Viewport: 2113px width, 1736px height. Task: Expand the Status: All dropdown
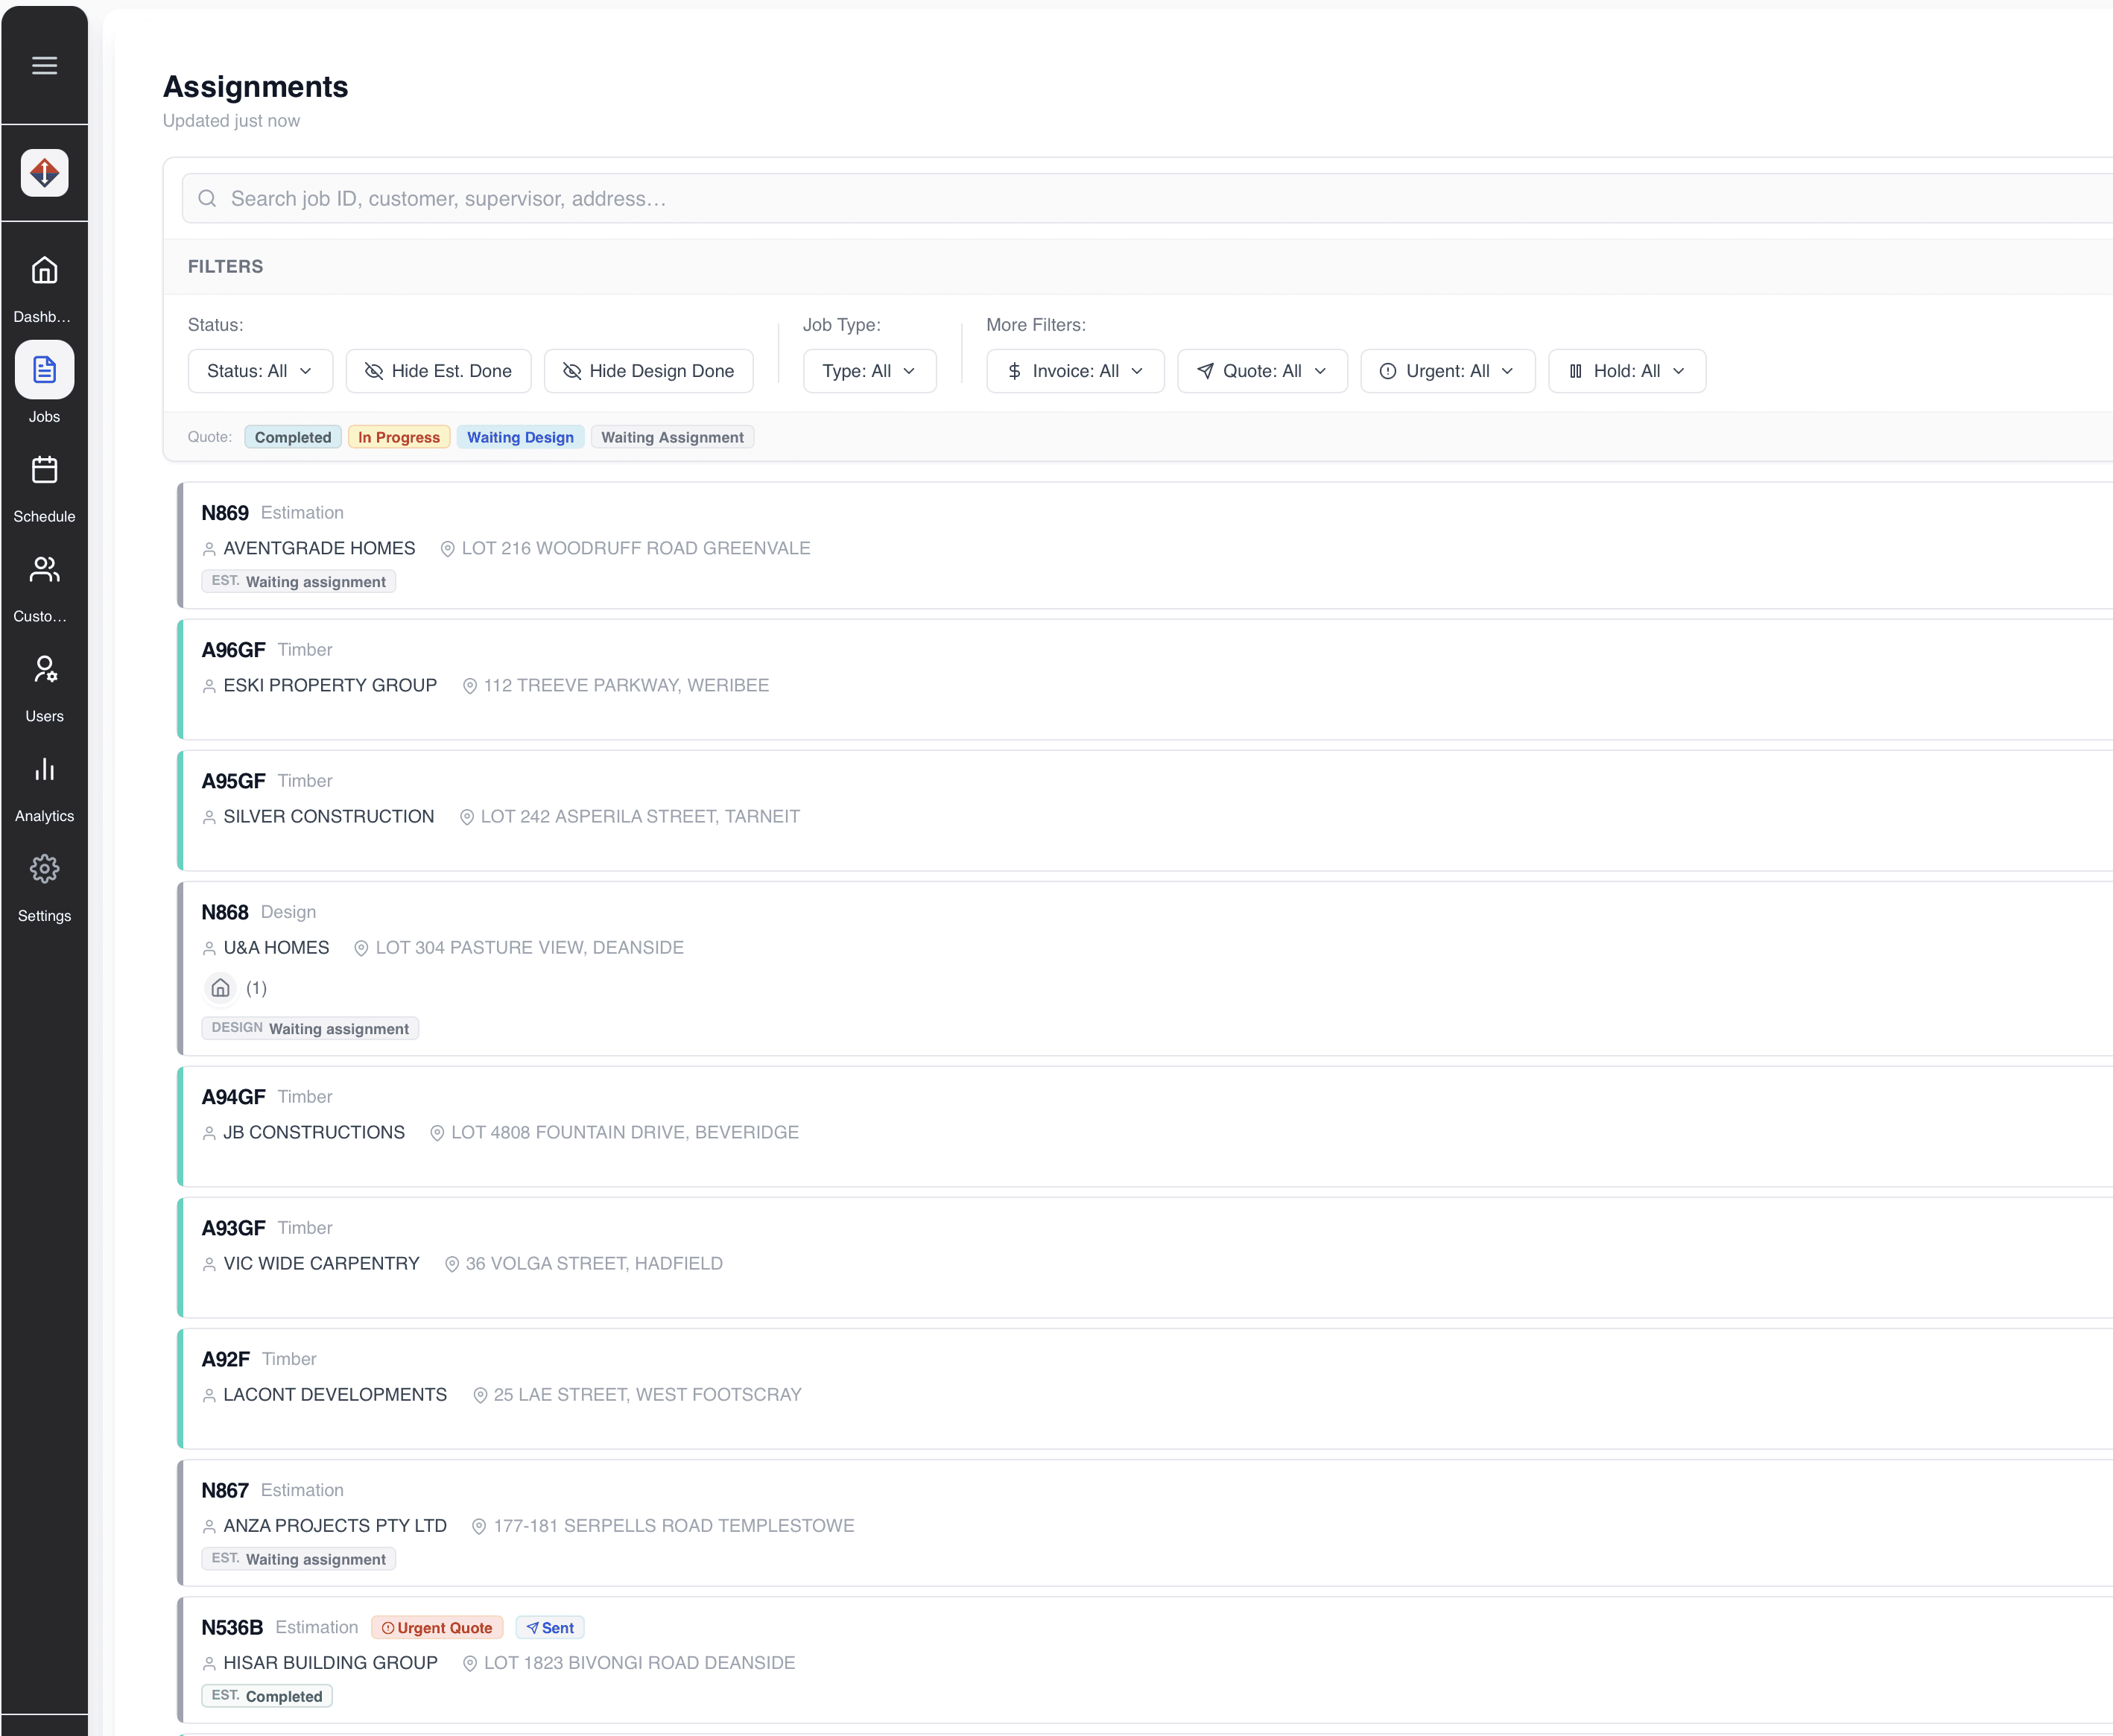258,371
